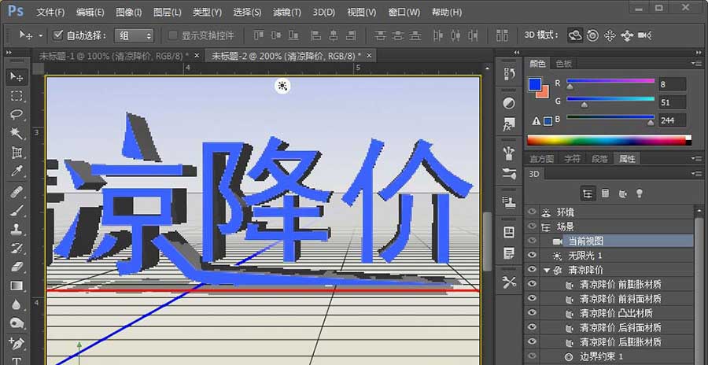Click the 3D roll object mode icon
708x365 pixels.
click(x=592, y=35)
